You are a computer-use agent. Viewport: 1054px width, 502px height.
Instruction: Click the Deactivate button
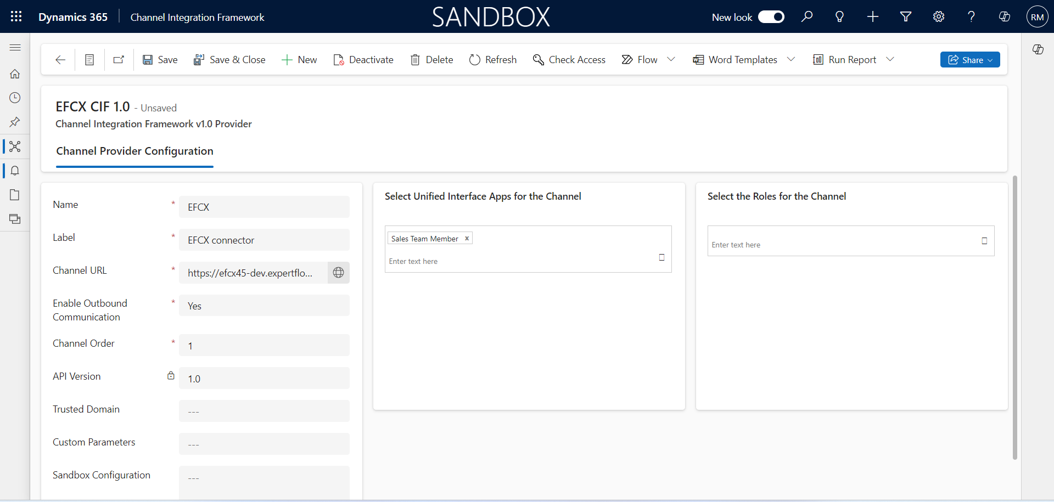click(x=363, y=60)
